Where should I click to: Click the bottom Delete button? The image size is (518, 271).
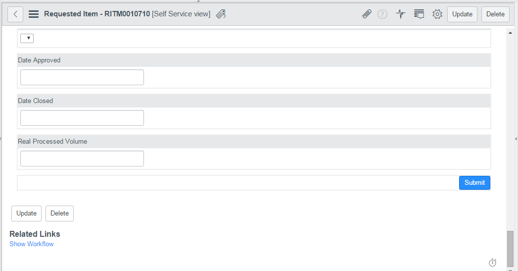coord(59,214)
